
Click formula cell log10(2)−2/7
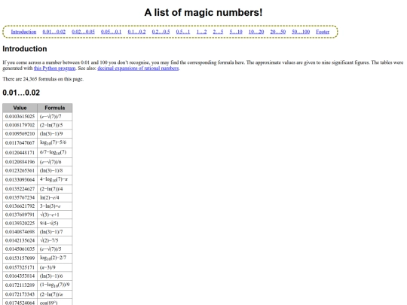(x=55, y=258)
